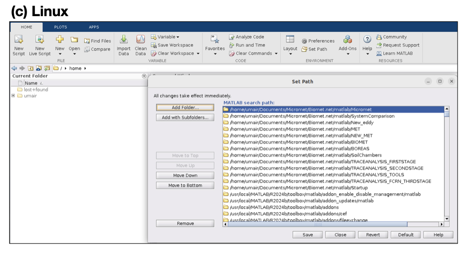Open the Help dropdown

tap(367, 45)
